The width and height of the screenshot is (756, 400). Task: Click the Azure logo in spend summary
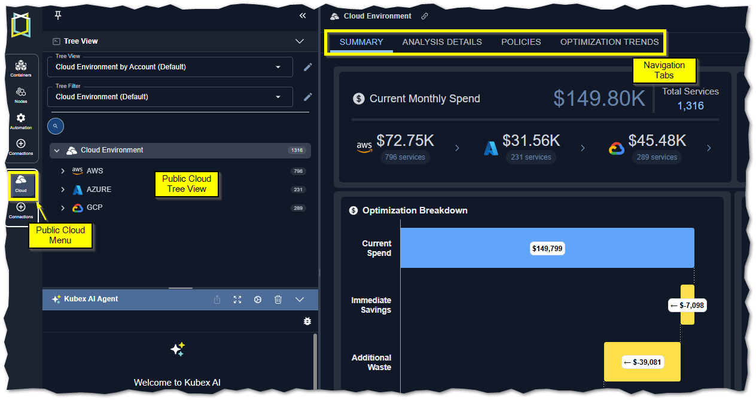[x=491, y=148]
